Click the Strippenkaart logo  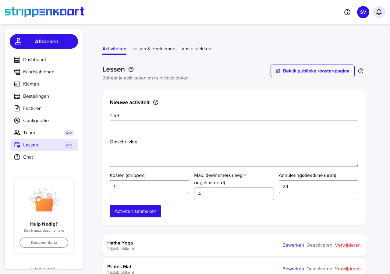click(44, 12)
